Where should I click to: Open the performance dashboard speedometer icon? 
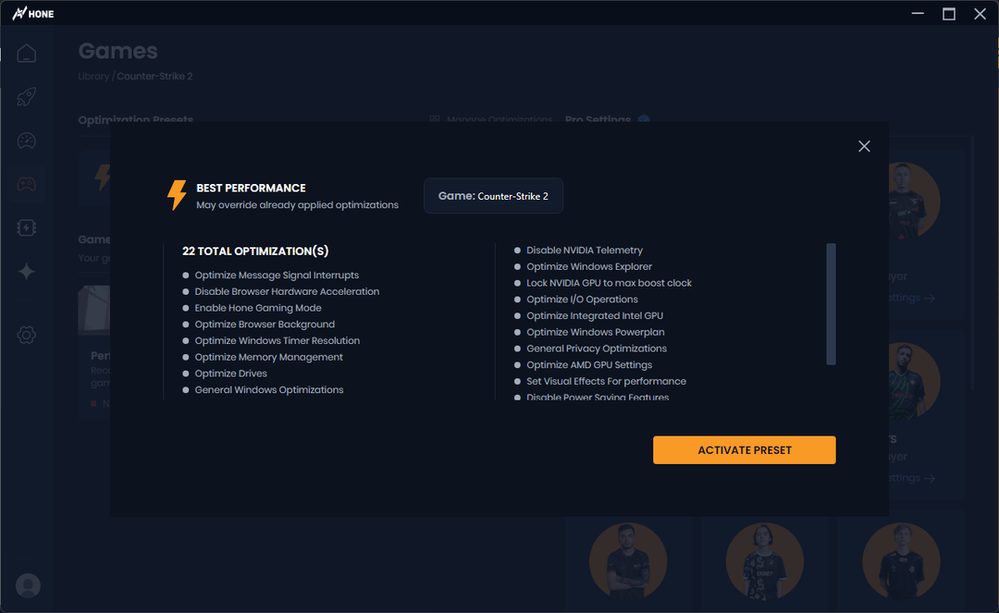point(27,141)
